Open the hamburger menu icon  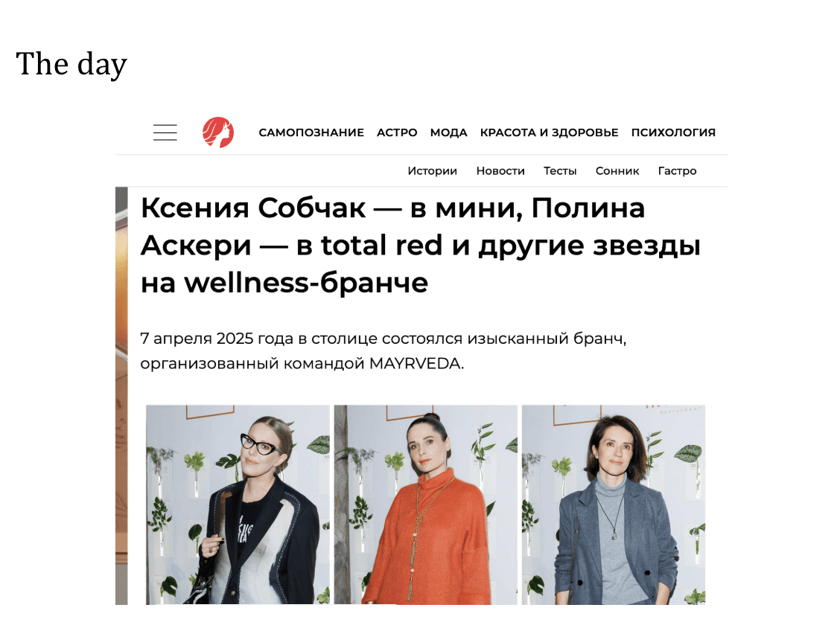click(165, 132)
